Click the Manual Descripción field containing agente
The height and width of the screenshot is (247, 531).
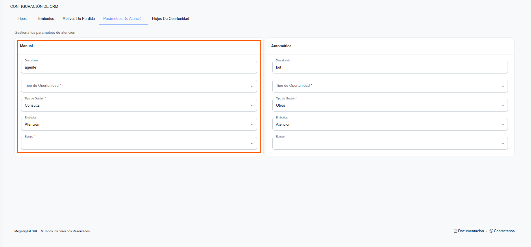tap(139, 67)
